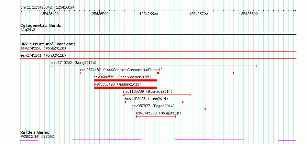
Task: Click the nsv1152458 red span line
Action: click(154, 102)
